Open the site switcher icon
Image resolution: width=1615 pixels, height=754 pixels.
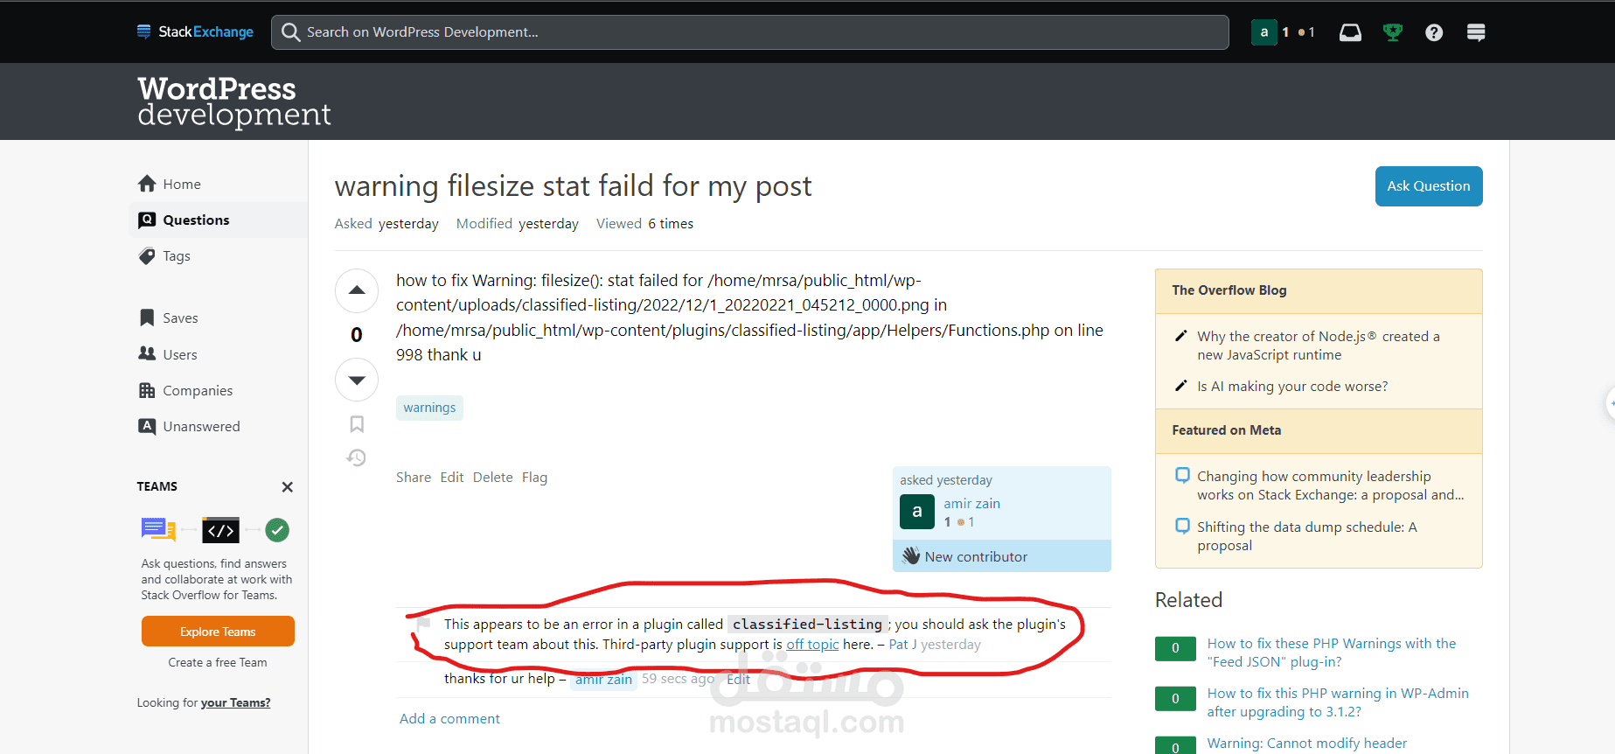tap(1476, 32)
